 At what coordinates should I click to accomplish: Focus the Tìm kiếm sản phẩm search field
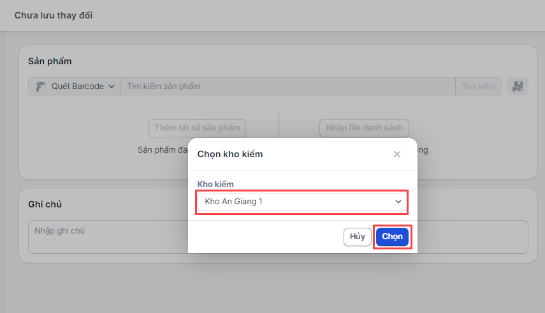tap(287, 86)
